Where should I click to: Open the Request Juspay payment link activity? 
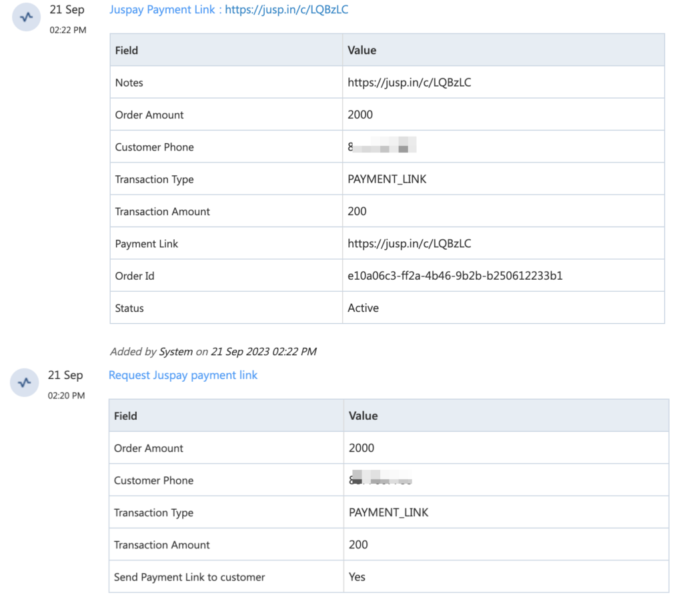pos(183,375)
